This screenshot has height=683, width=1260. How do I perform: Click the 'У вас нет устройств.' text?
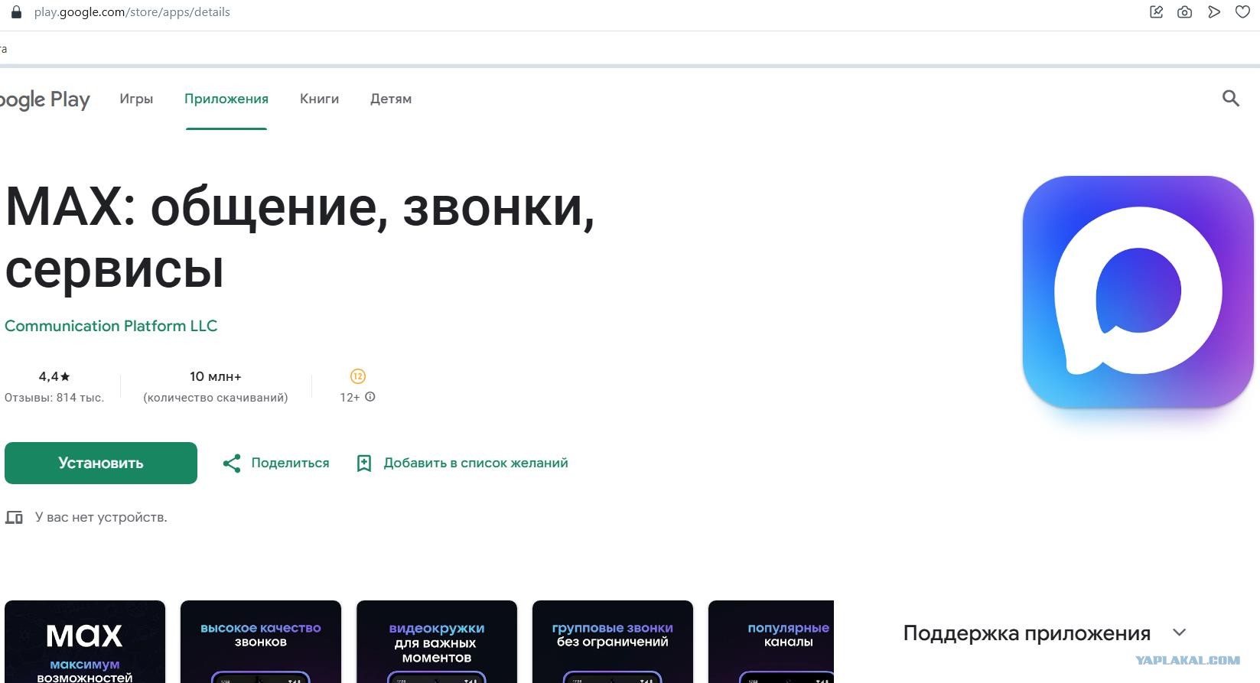click(101, 518)
